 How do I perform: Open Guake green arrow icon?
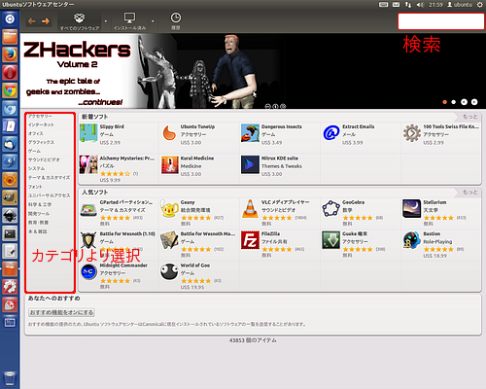(x=330, y=240)
